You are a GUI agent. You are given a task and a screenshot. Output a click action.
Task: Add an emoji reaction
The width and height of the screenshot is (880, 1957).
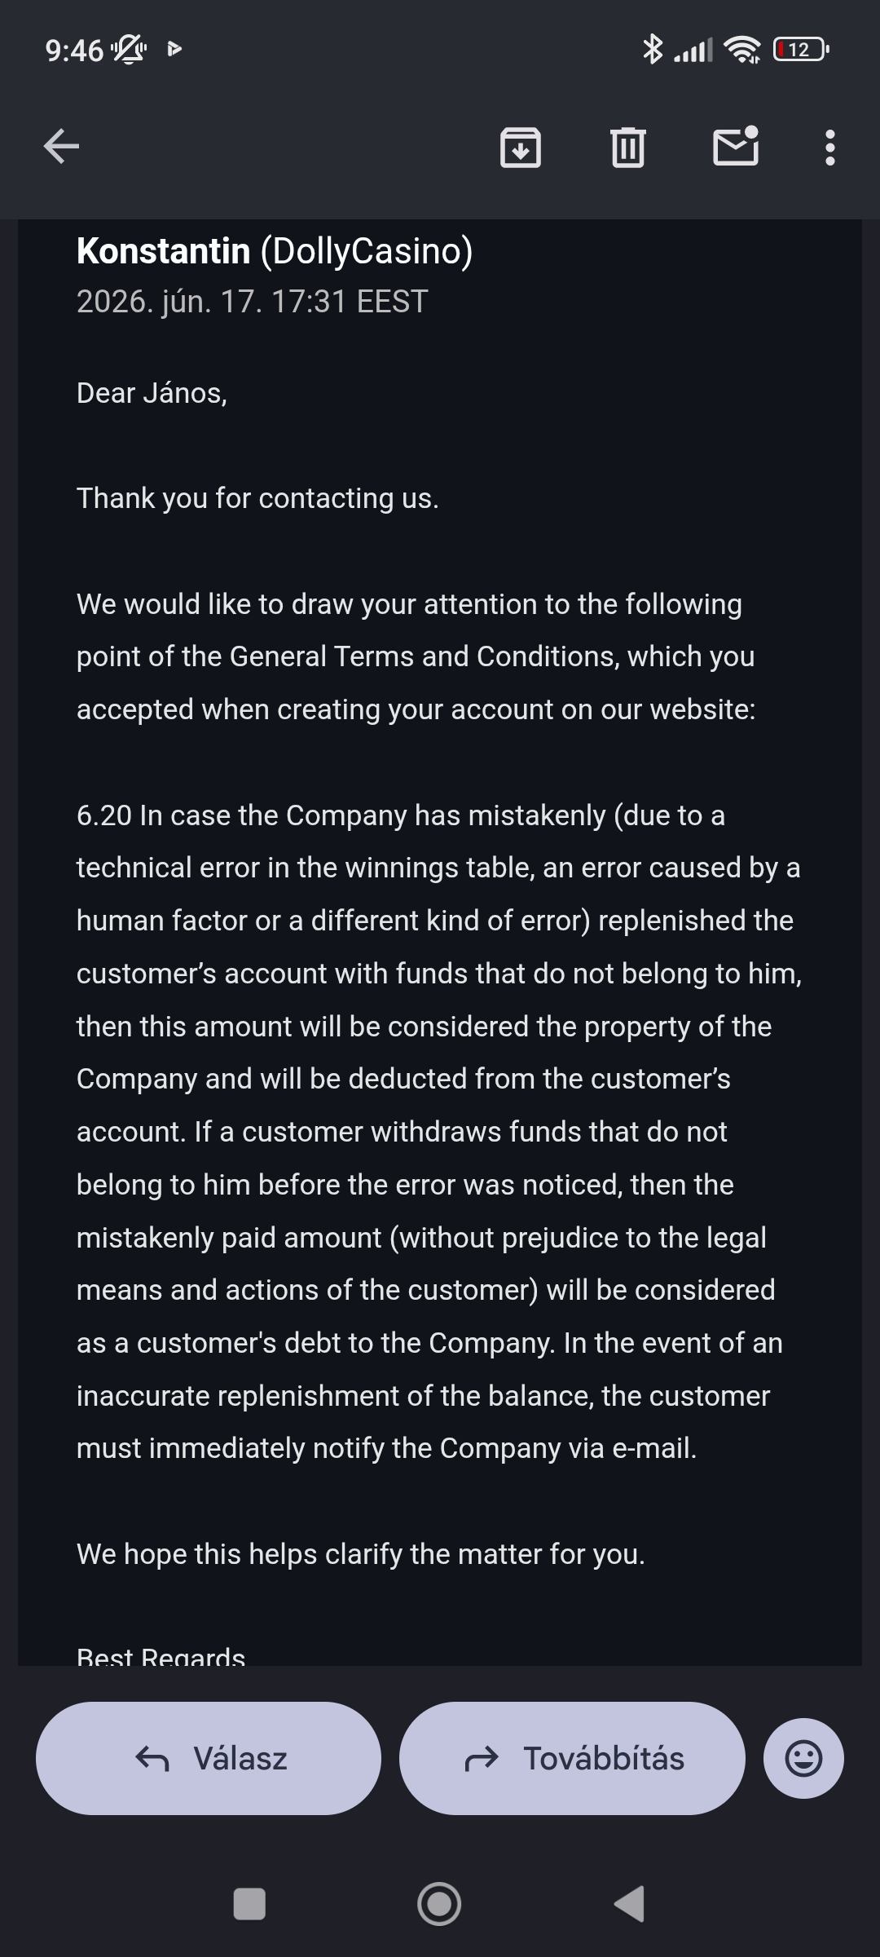pyautogui.click(x=803, y=1758)
